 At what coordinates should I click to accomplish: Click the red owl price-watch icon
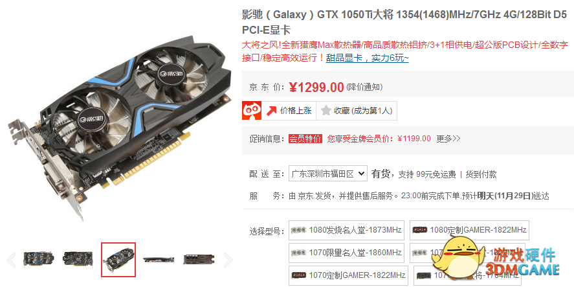click(x=252, y=110)
